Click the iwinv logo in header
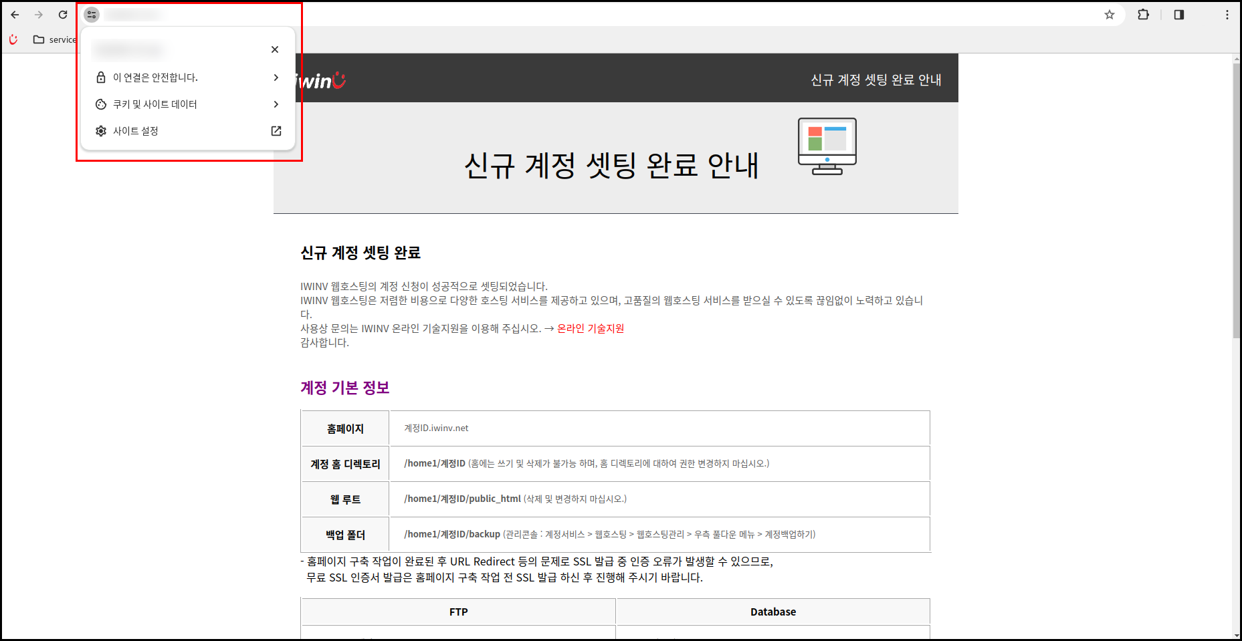 322,80
